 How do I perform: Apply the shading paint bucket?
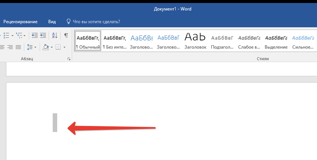tap(45, 47)
